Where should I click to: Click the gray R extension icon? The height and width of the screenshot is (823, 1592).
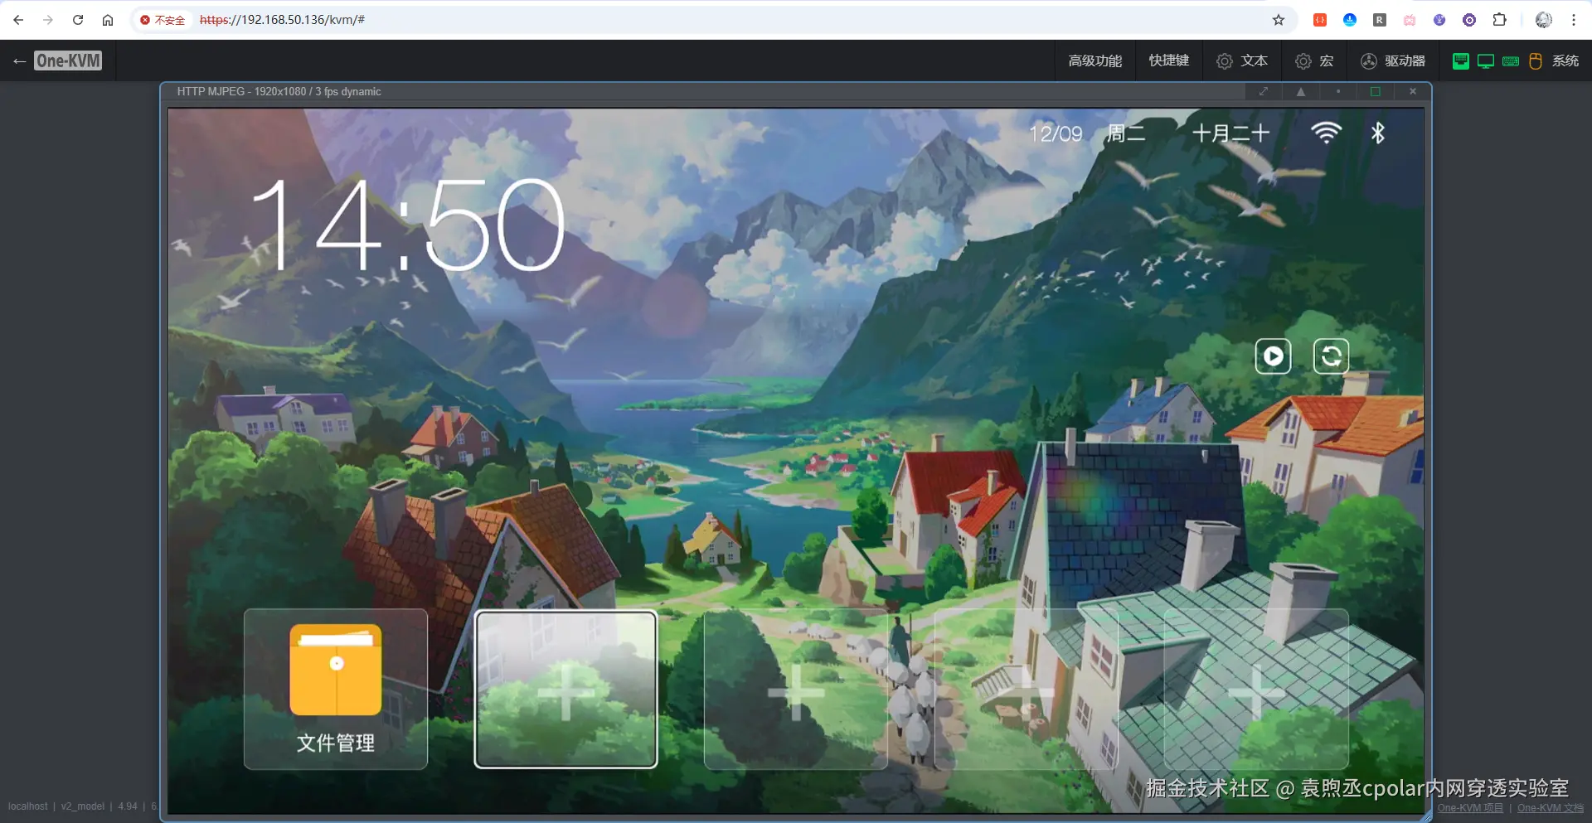click(x=1380, y=20)
